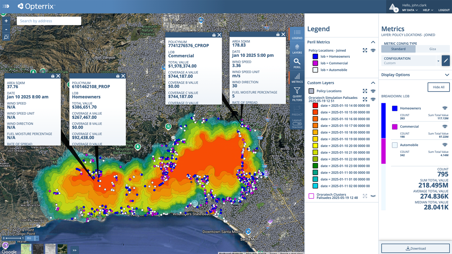
Task: Open the HELP menu
Action: (x=428, y=10)
